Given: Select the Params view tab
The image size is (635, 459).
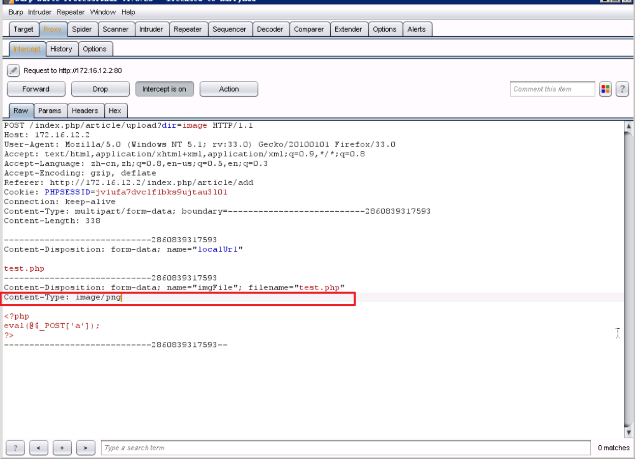Looking at the screenshot, I should (x=50, y=110).
